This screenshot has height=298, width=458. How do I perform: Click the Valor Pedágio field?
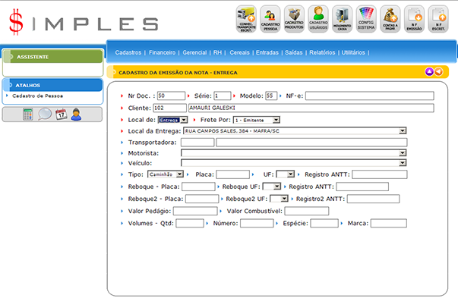195,211
